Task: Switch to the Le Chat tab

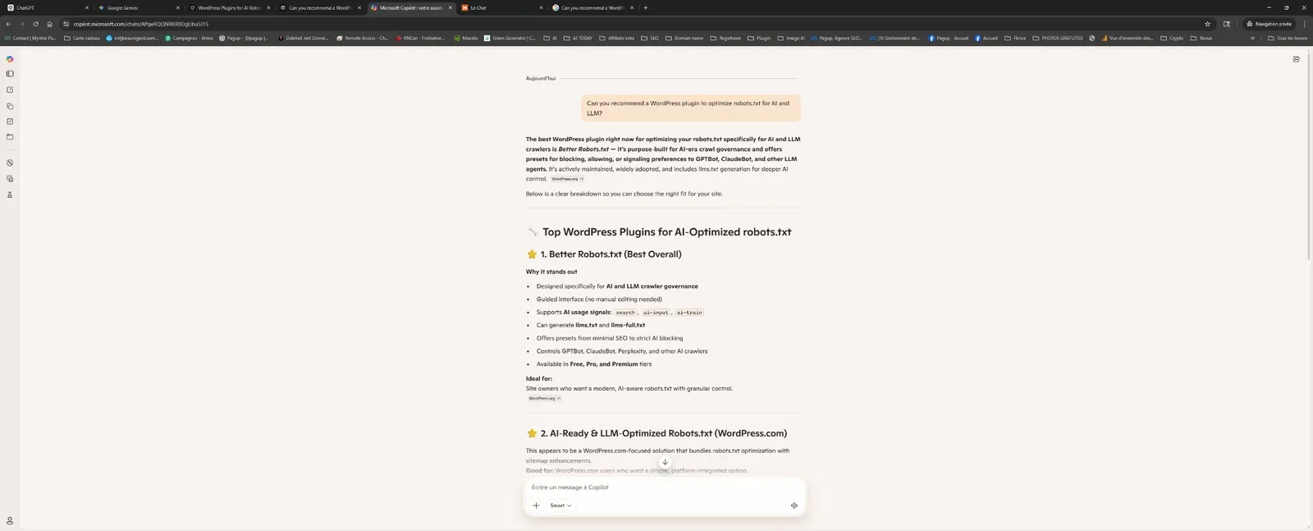Action: pyautogui.click(x=502, y=7)
